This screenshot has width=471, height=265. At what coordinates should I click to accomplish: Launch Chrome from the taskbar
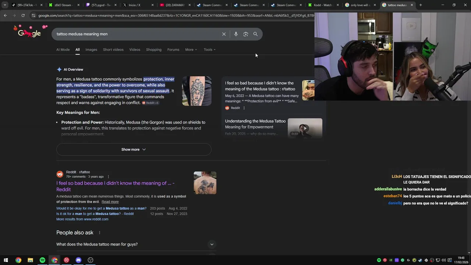pos(18,260)
